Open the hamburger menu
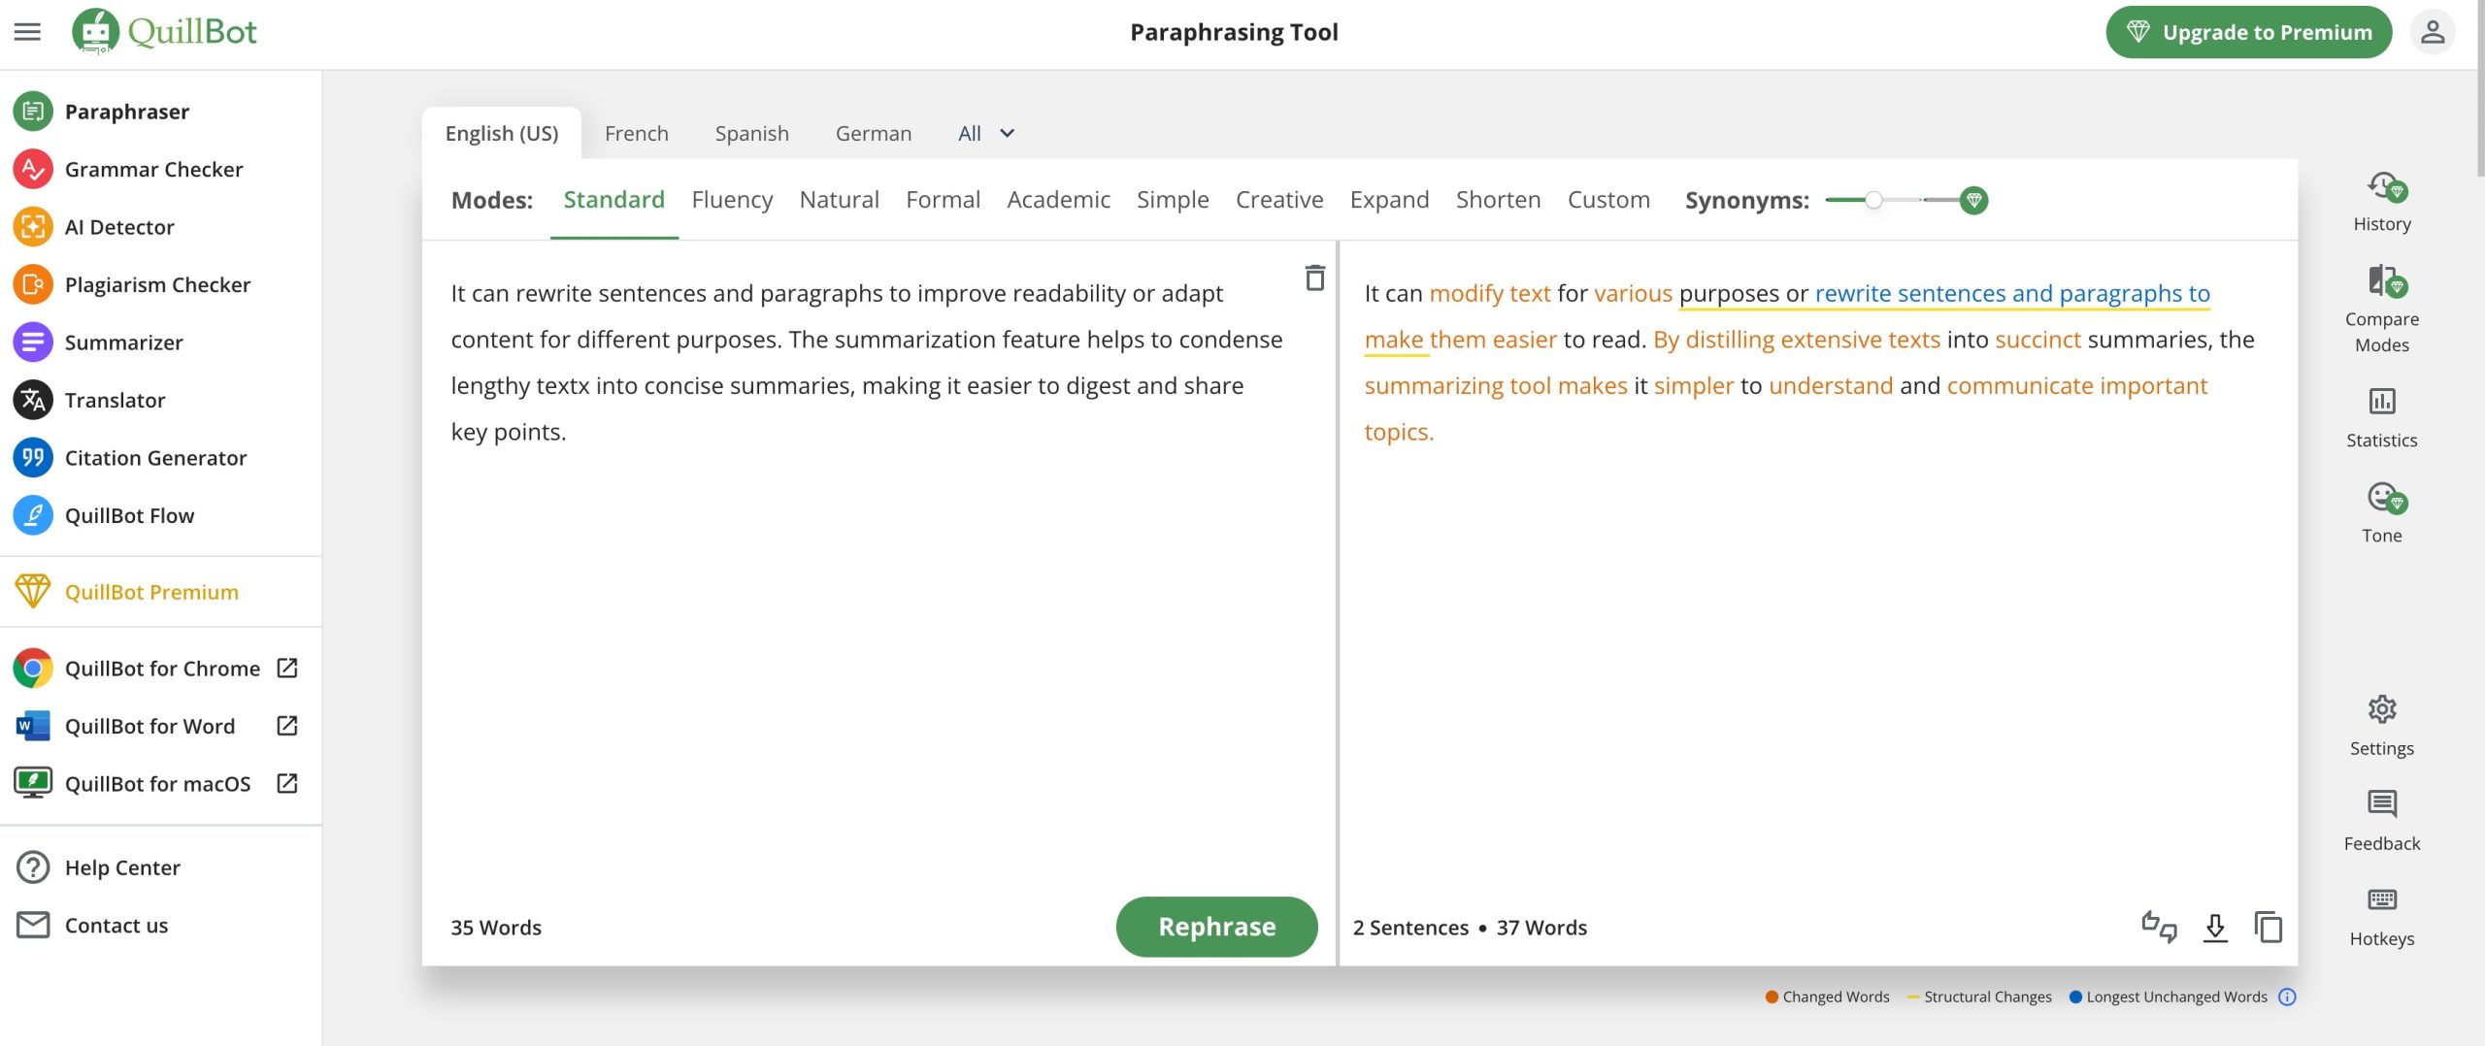Screen dimensions: 2485x1046 pyautogui.click(x=27, y=32)
